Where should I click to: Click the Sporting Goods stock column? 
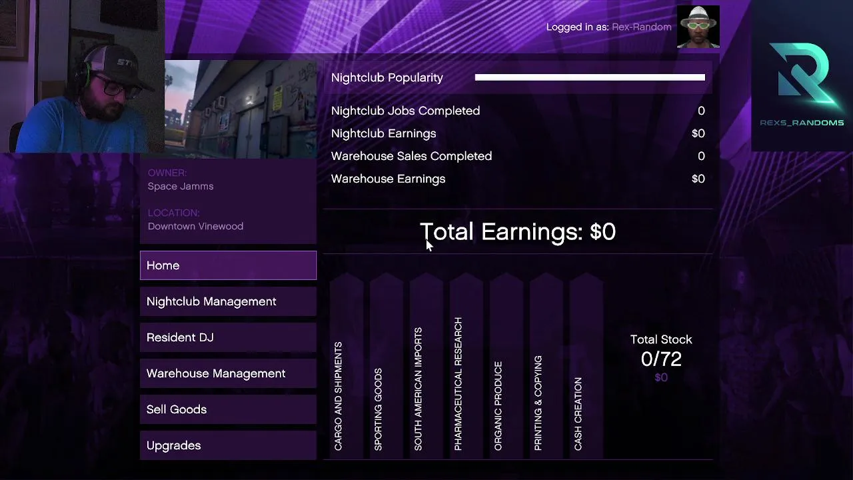click(x=387, y=365)
